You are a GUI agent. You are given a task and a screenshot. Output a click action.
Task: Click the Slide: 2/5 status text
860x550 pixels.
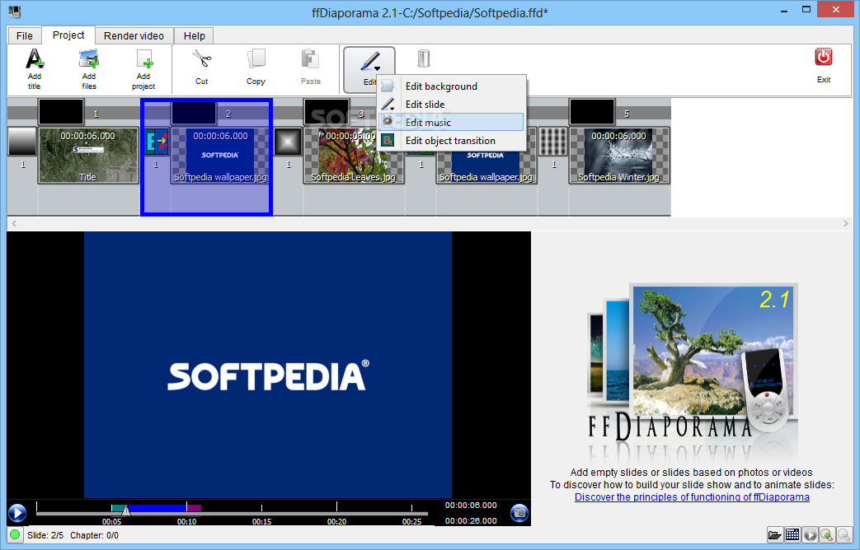click(x=45, y=535)
